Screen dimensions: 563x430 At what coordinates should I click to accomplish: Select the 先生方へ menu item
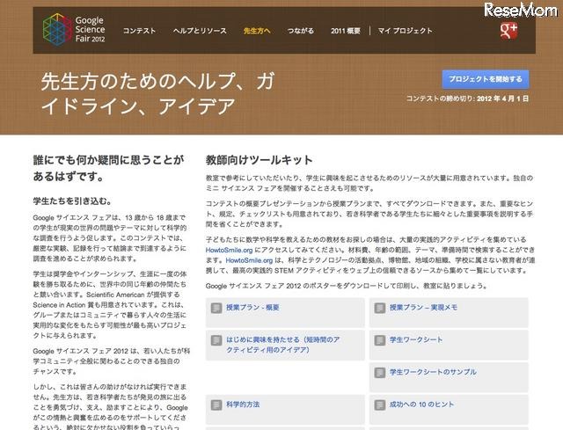pos(257,31)
